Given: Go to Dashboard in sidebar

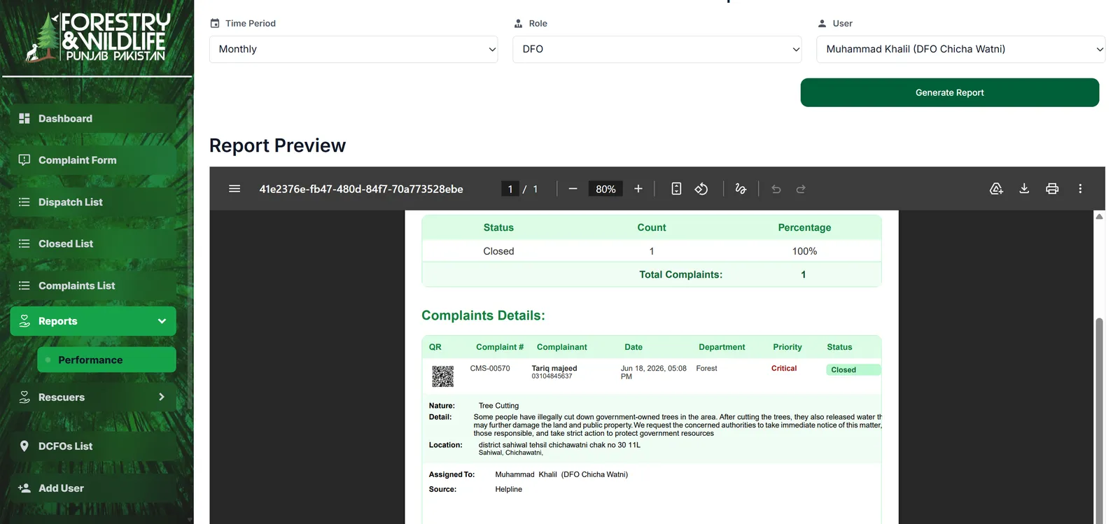Looking at the screenshot, I should click(x=93, y=119).
